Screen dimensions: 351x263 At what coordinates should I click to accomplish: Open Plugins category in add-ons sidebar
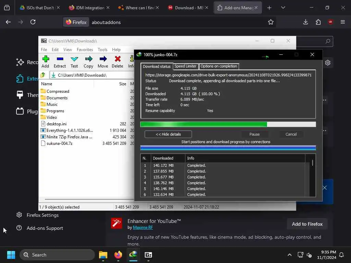[x=27, y=111]
